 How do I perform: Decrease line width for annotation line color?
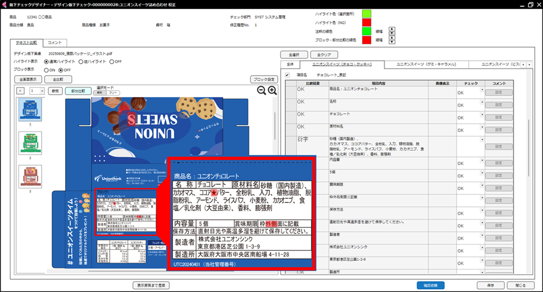click(392, 33)
